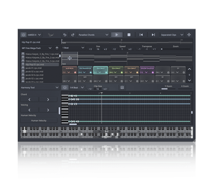213x193 pixels.
Task: Adjust the X Zoom slider
Action: click(185, 89)
